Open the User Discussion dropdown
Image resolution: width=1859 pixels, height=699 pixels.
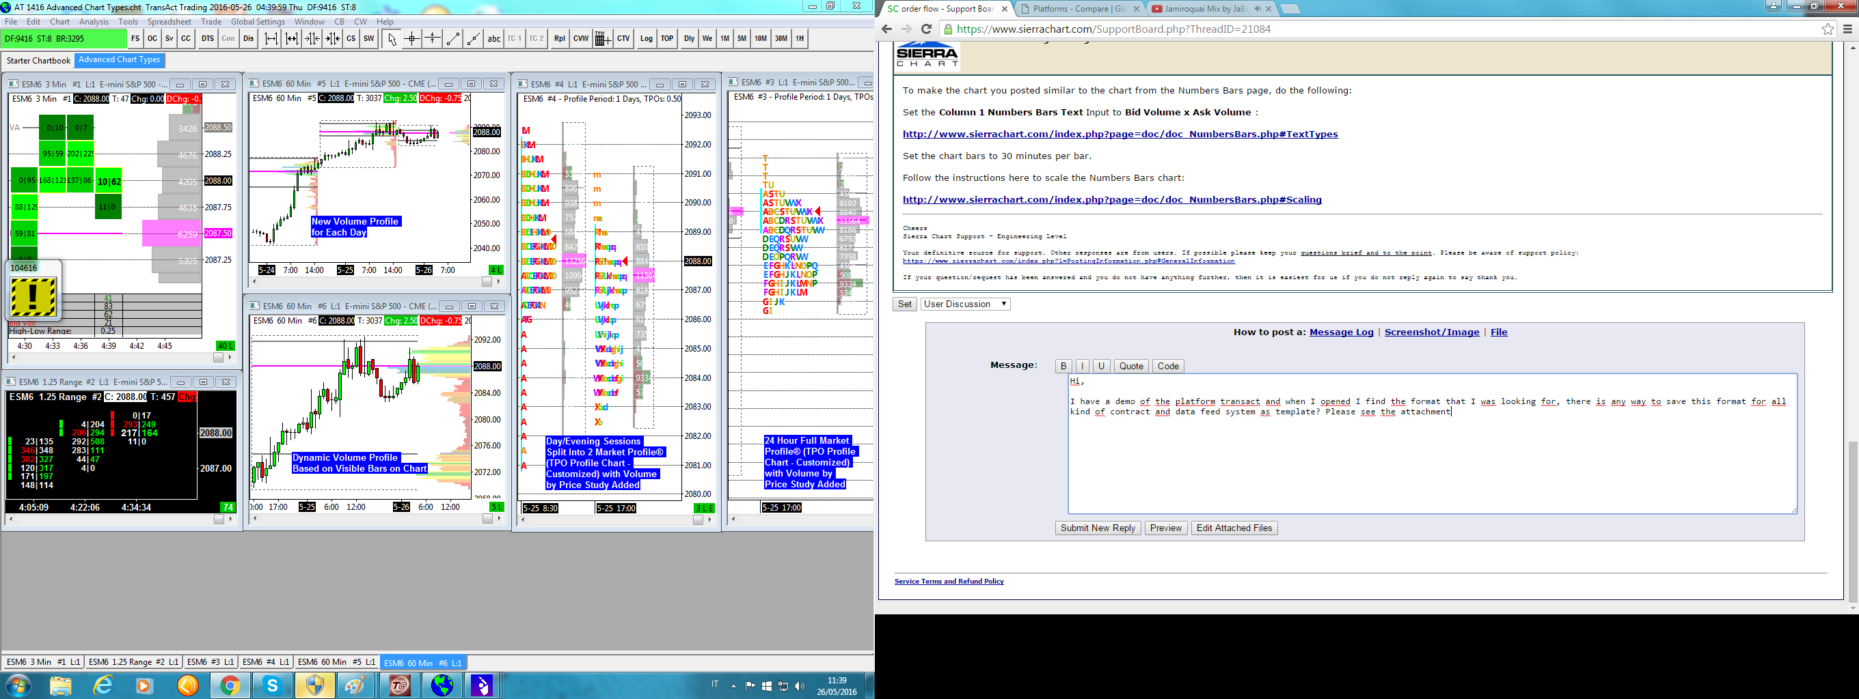coord(965,304)
